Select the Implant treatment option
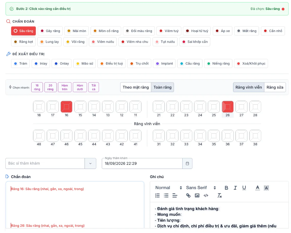Image resolution: width=291 pixels, height=233 pixels. [x=164, y=64]
